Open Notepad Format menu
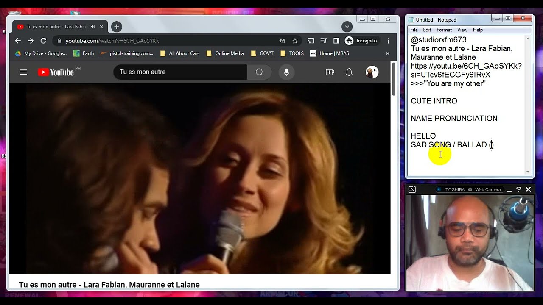 click(x=444, y=30)
